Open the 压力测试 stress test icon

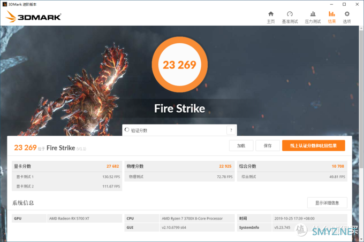(x=312, y=17)
